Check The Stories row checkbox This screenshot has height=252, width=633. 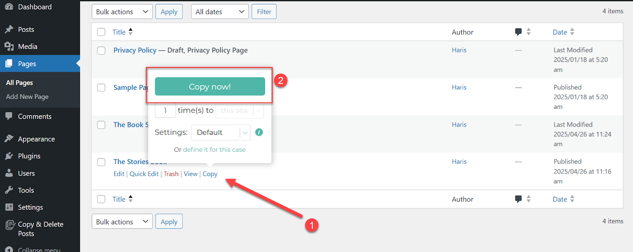point(101,162)
